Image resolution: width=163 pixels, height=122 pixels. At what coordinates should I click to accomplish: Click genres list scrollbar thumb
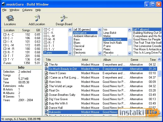pyautogui.click(x=100, y=34)
